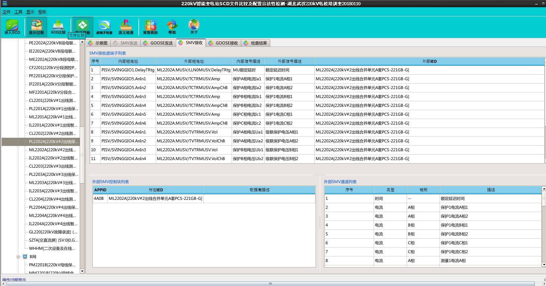The image size is (546, 286).
Task: Collapse the B网 tree node
Action: click(x=18, y=257)
